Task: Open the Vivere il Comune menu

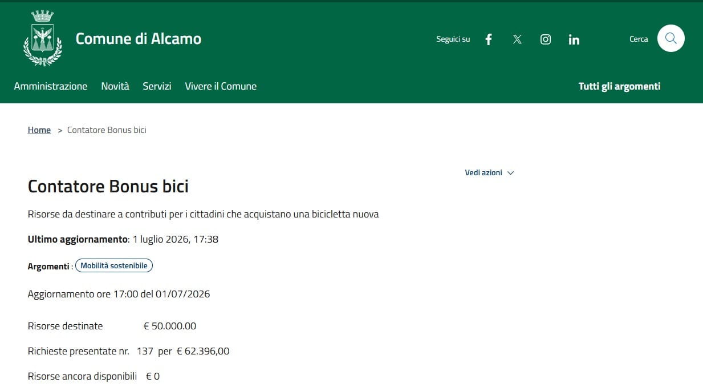Action: pyautogui.click(x=221, y=86)
